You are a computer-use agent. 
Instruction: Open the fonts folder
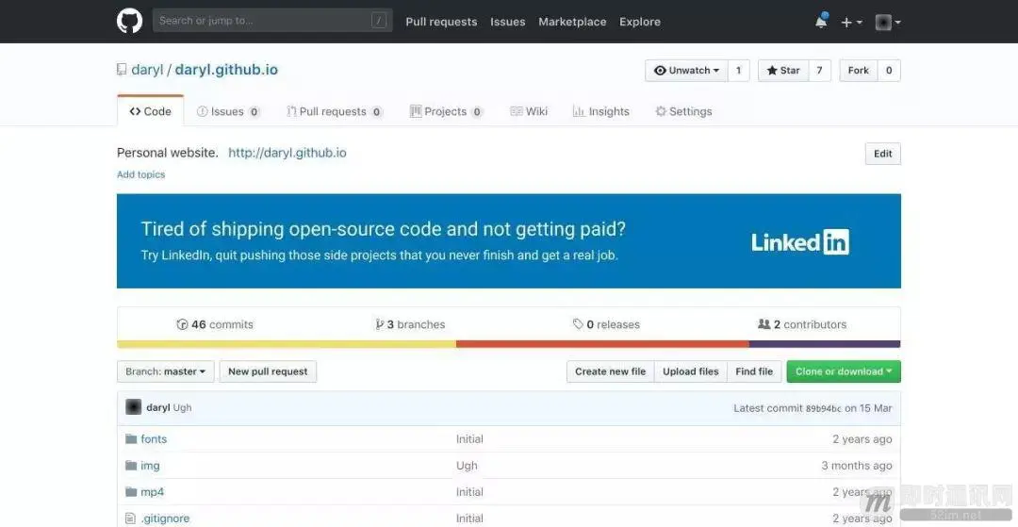tap(154, 439)
